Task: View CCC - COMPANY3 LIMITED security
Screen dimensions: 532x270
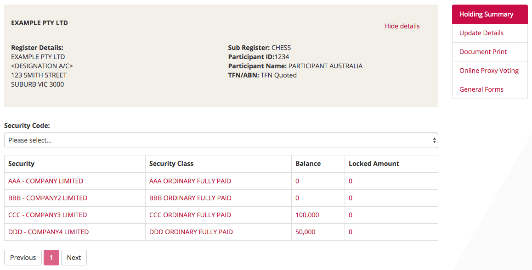Action: [x=47, y=215]
